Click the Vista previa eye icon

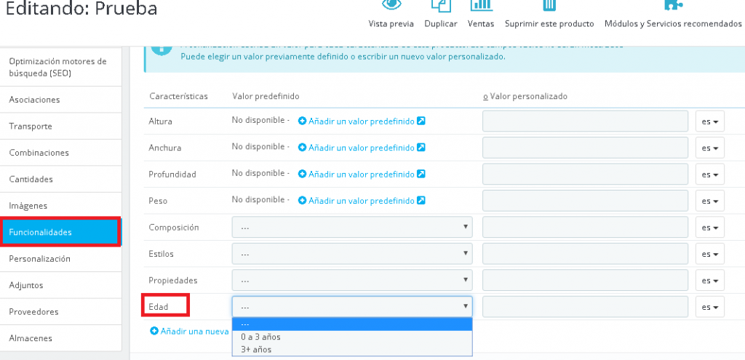(391, 4)
